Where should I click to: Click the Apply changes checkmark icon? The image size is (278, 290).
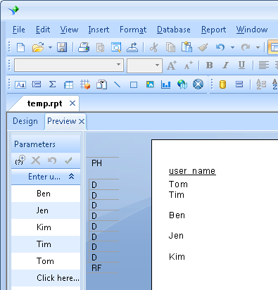coord(68,160)
